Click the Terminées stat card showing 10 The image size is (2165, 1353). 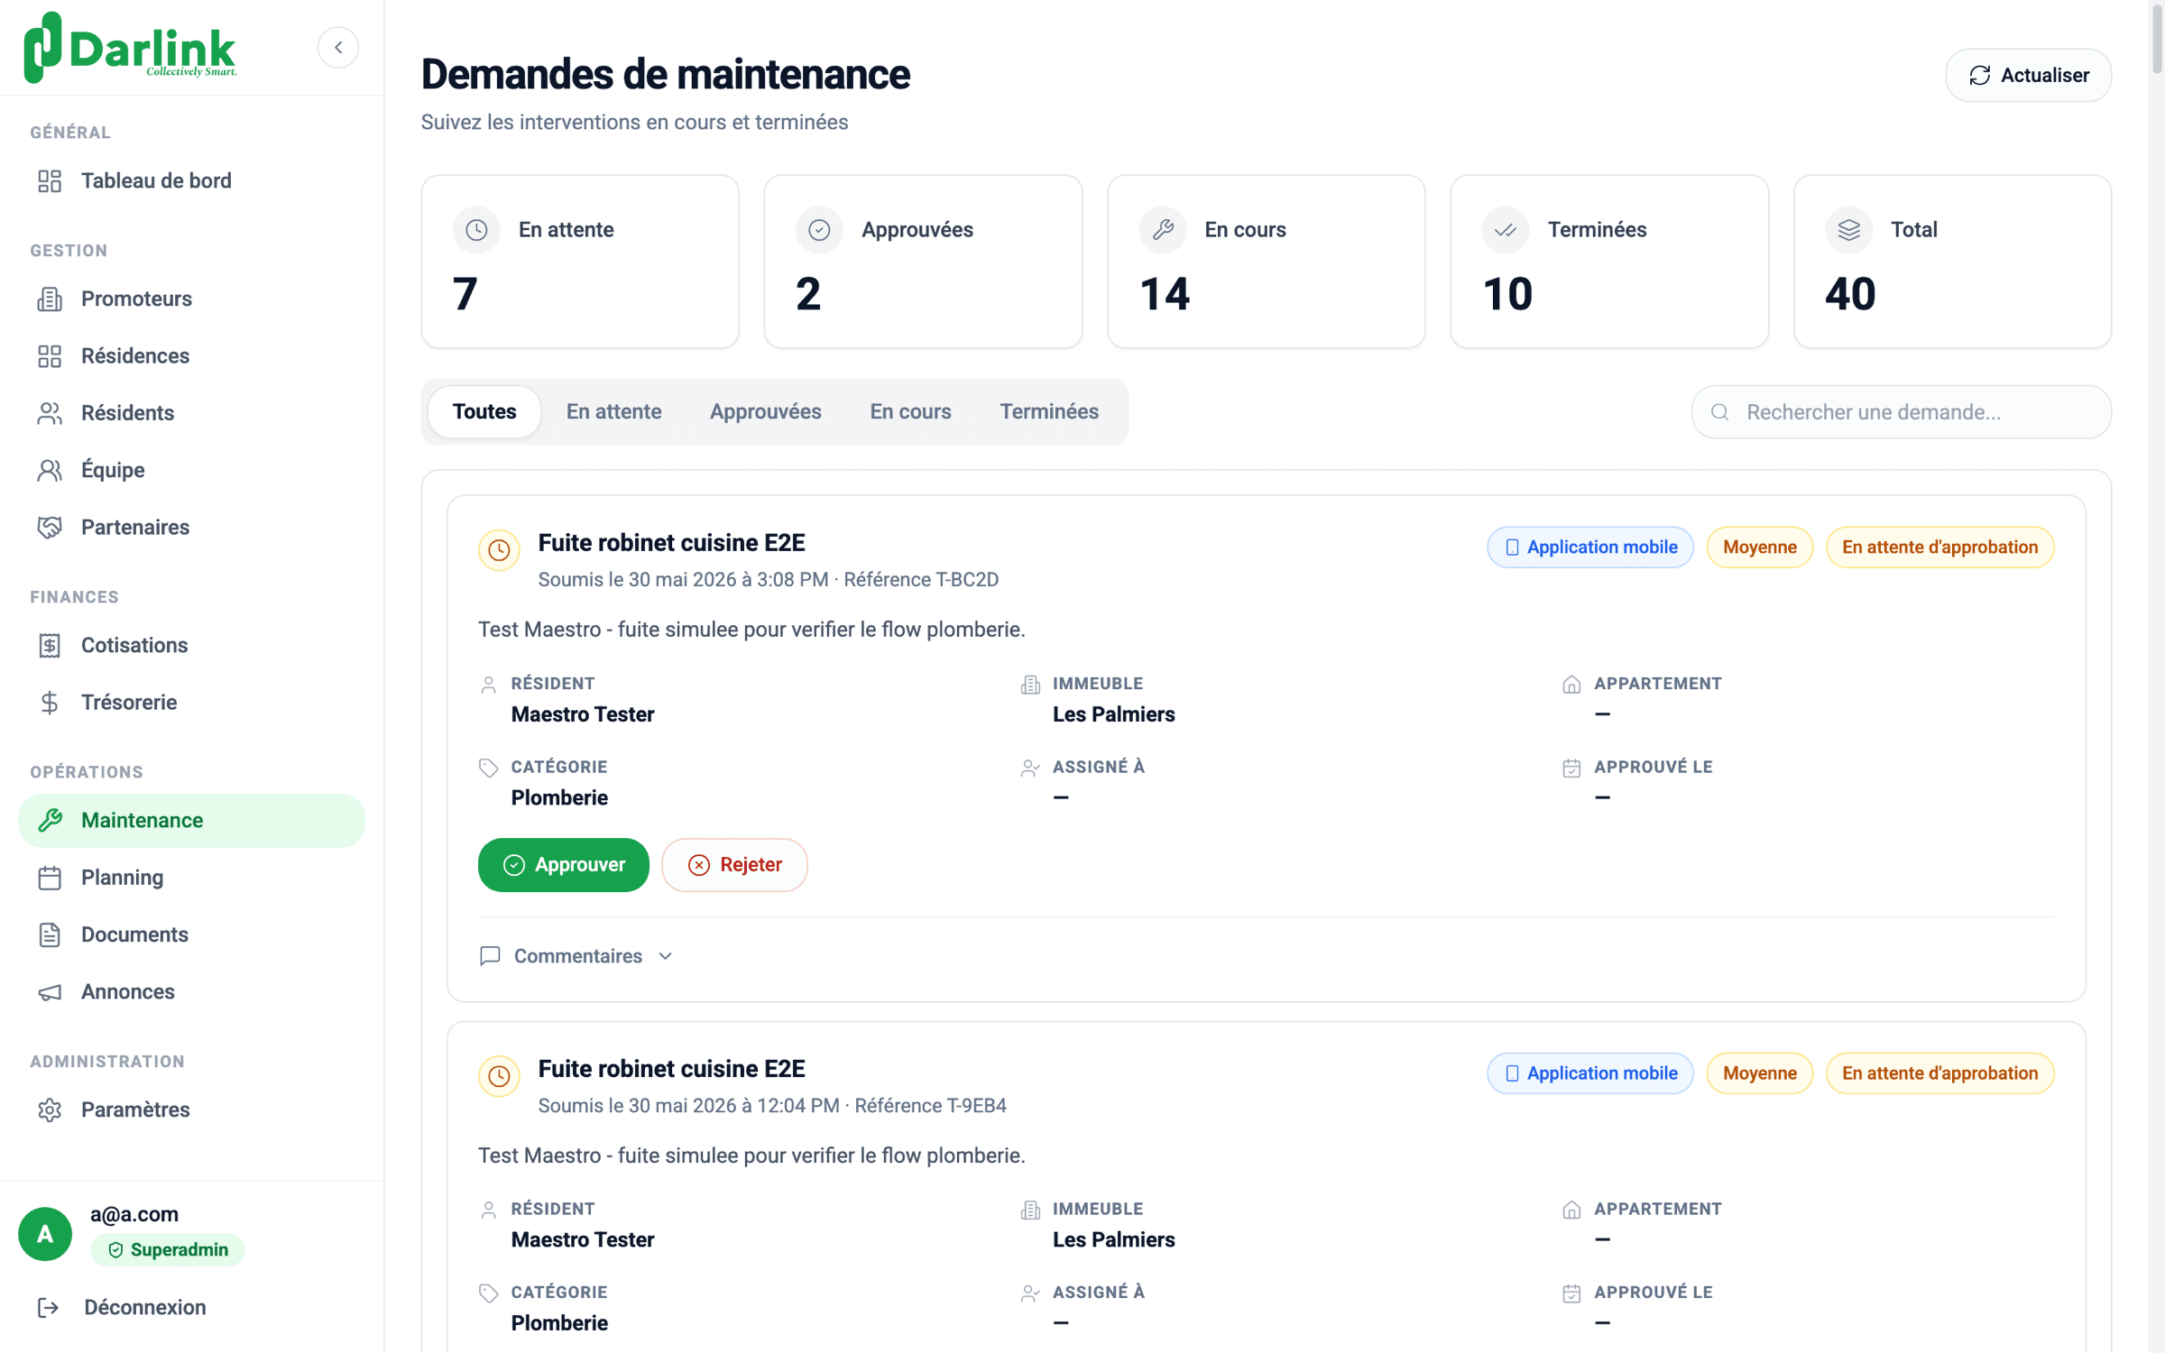tap(1609, 262)
